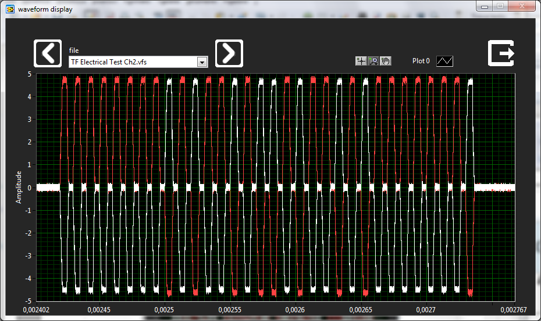This screenshot has height=321, width=541.
Task: Go to previous file with left arrow
Action: click(48, 53)
